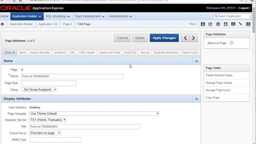
Task: Open the Manage Page Locks link
Action: [218, 90]
